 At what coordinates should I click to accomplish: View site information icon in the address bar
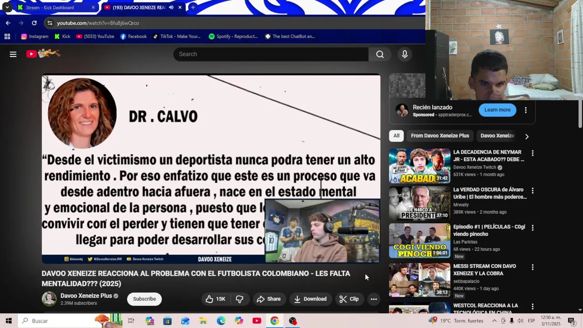49,23
